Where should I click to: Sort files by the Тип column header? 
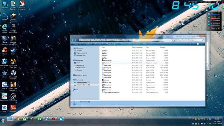click(147, 47)
